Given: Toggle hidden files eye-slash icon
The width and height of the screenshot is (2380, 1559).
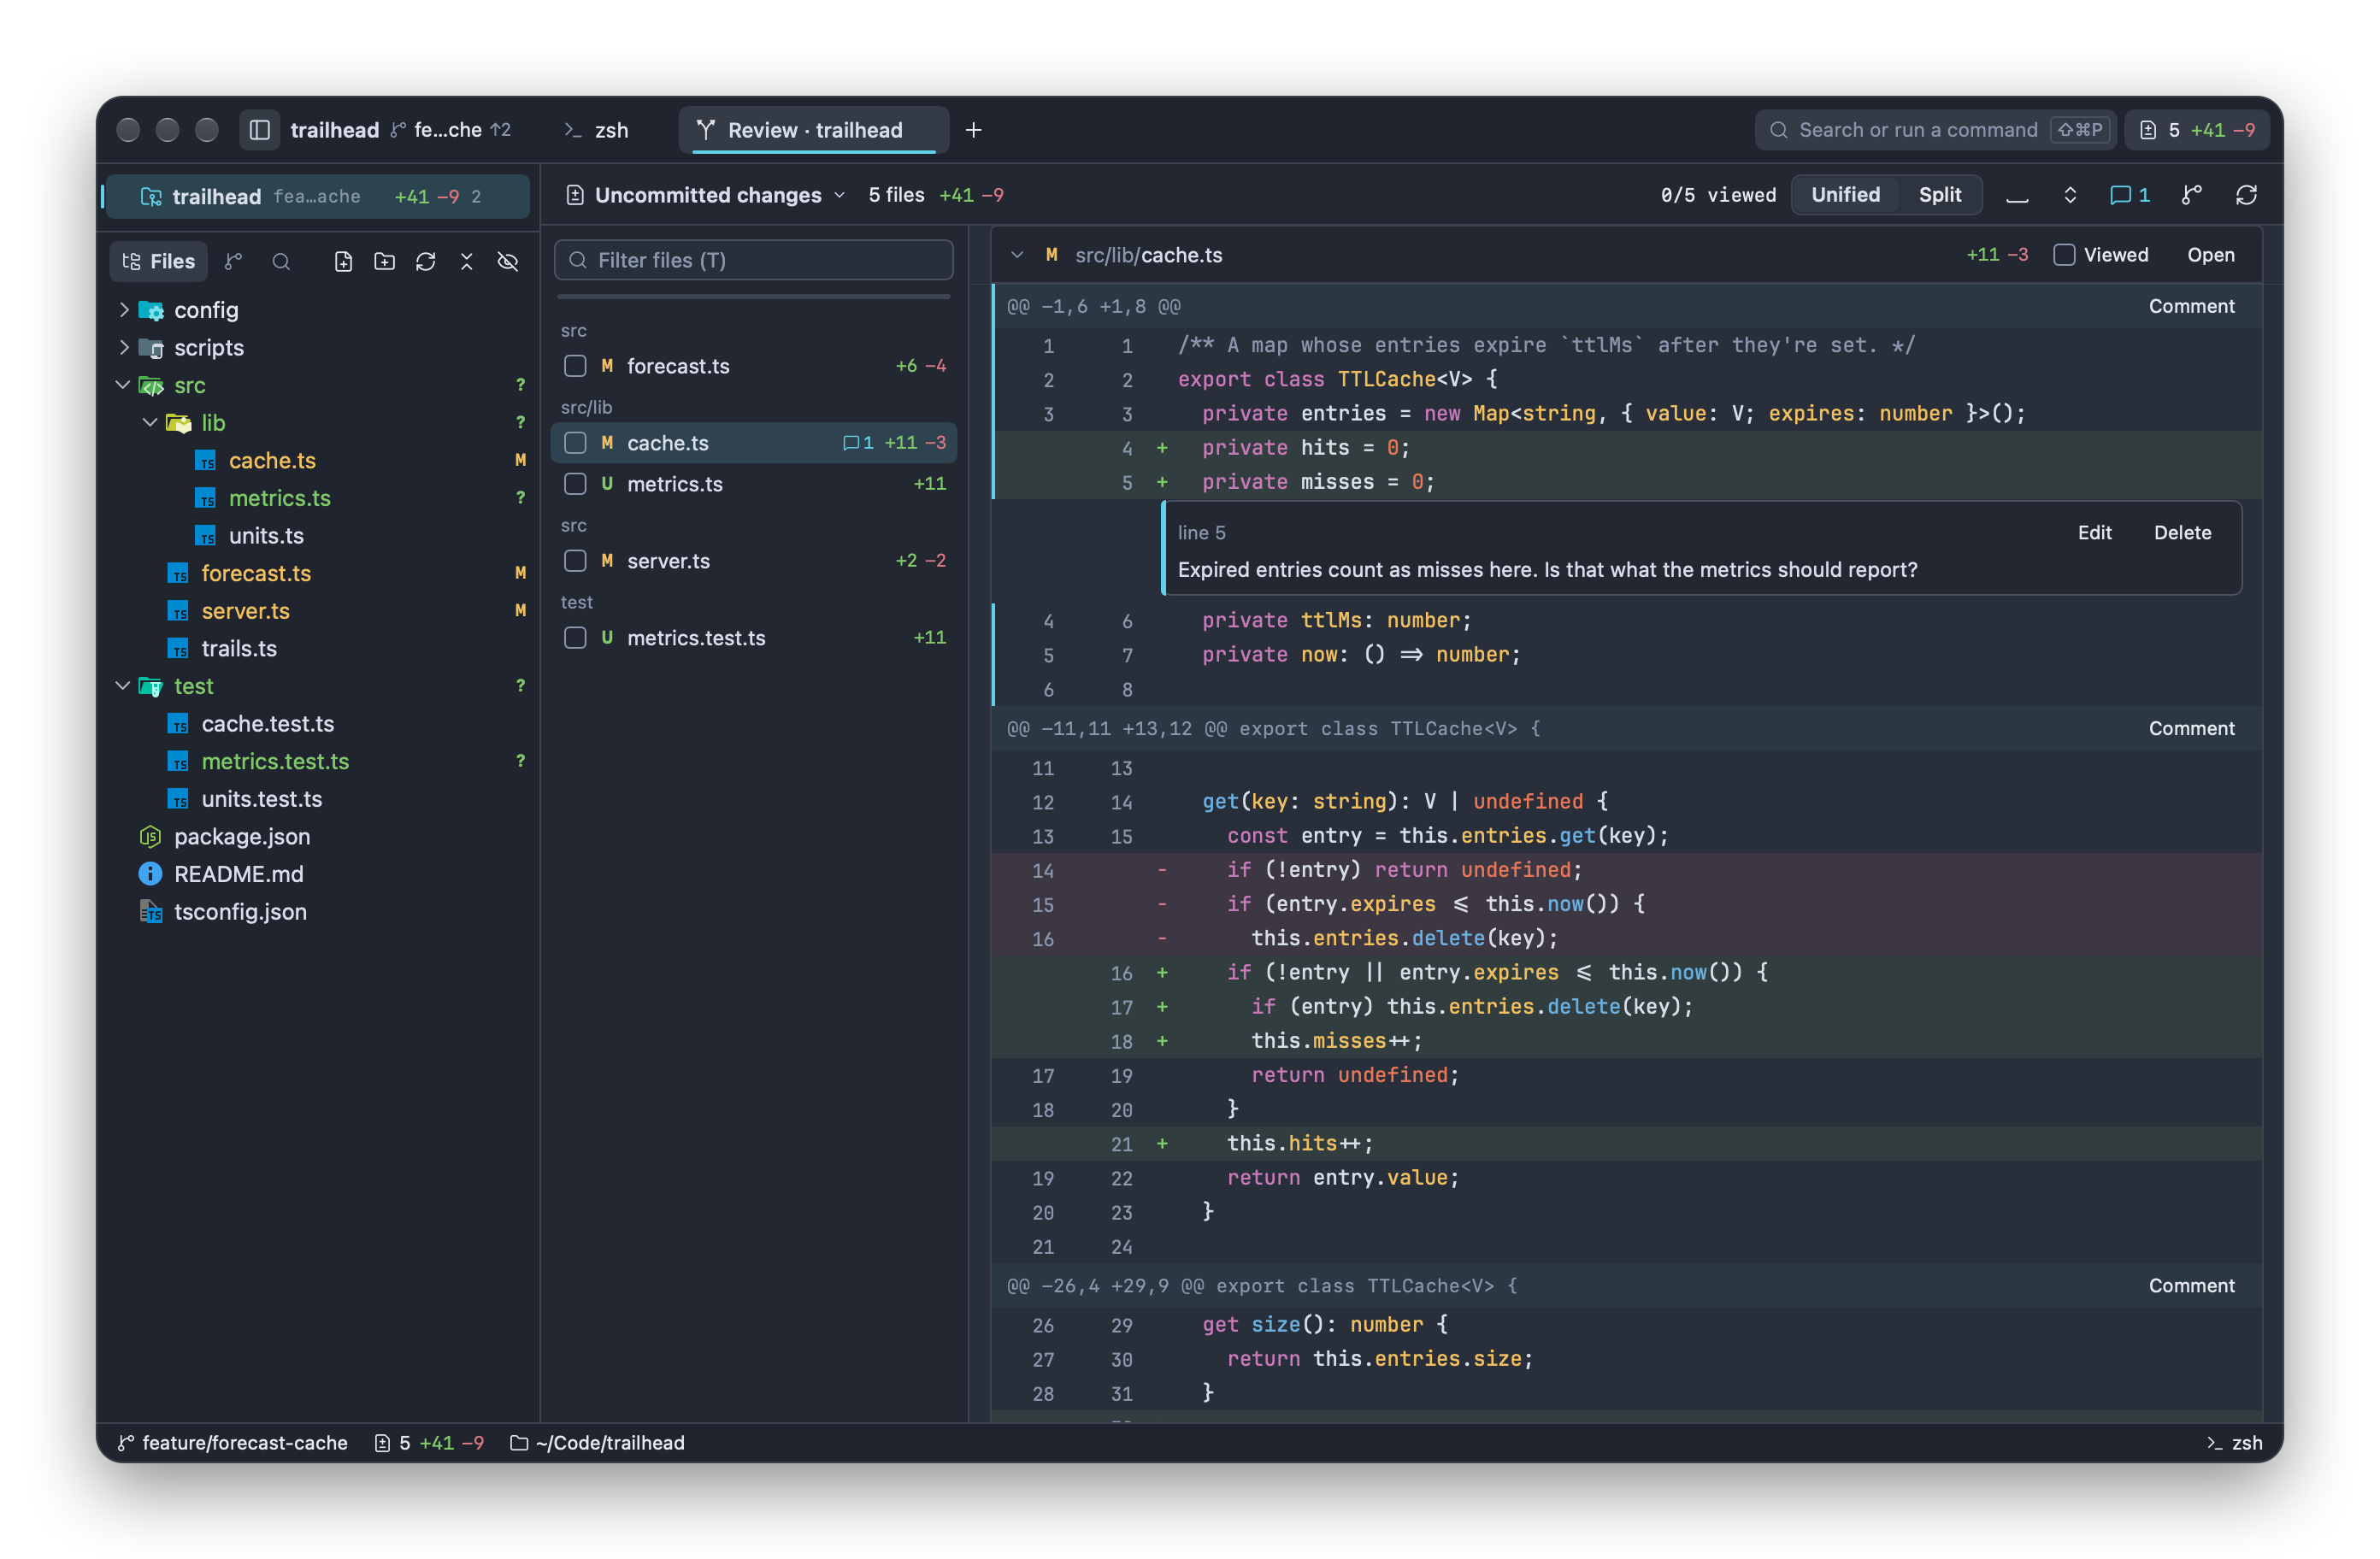Looking at the screenshot, I should tap(508, 262).
